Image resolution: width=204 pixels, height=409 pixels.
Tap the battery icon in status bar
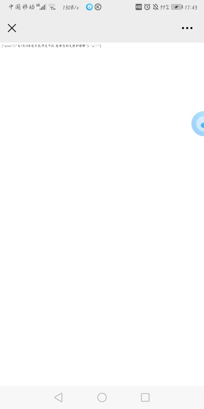(x=177, y=7)
